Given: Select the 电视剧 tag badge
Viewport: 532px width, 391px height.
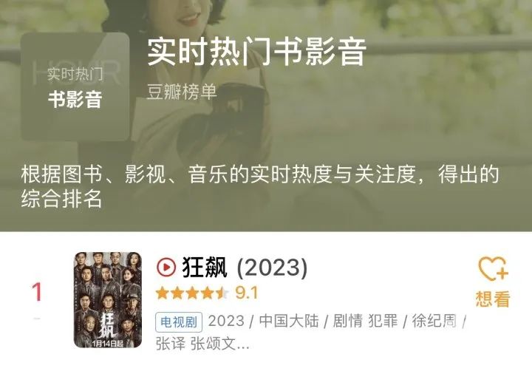Looking at the screenshot, I should tap(179, 322).
